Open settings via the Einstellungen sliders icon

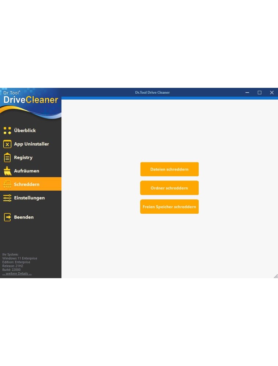coord(7,198)
